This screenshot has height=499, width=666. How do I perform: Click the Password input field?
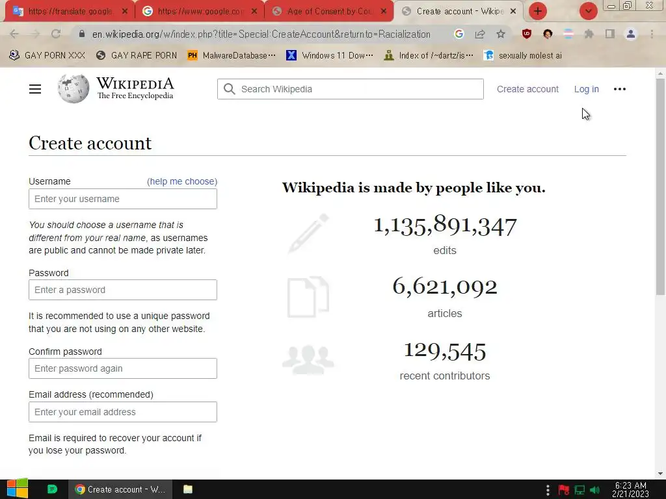(123, 290)
